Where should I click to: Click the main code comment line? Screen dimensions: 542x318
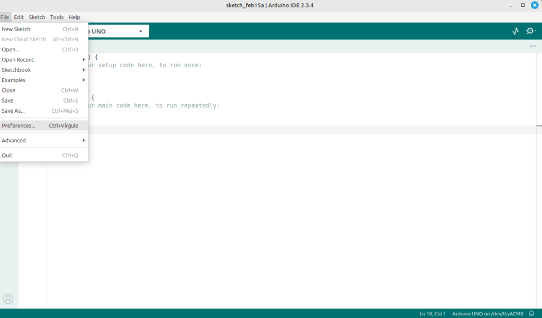coord(153,105)
